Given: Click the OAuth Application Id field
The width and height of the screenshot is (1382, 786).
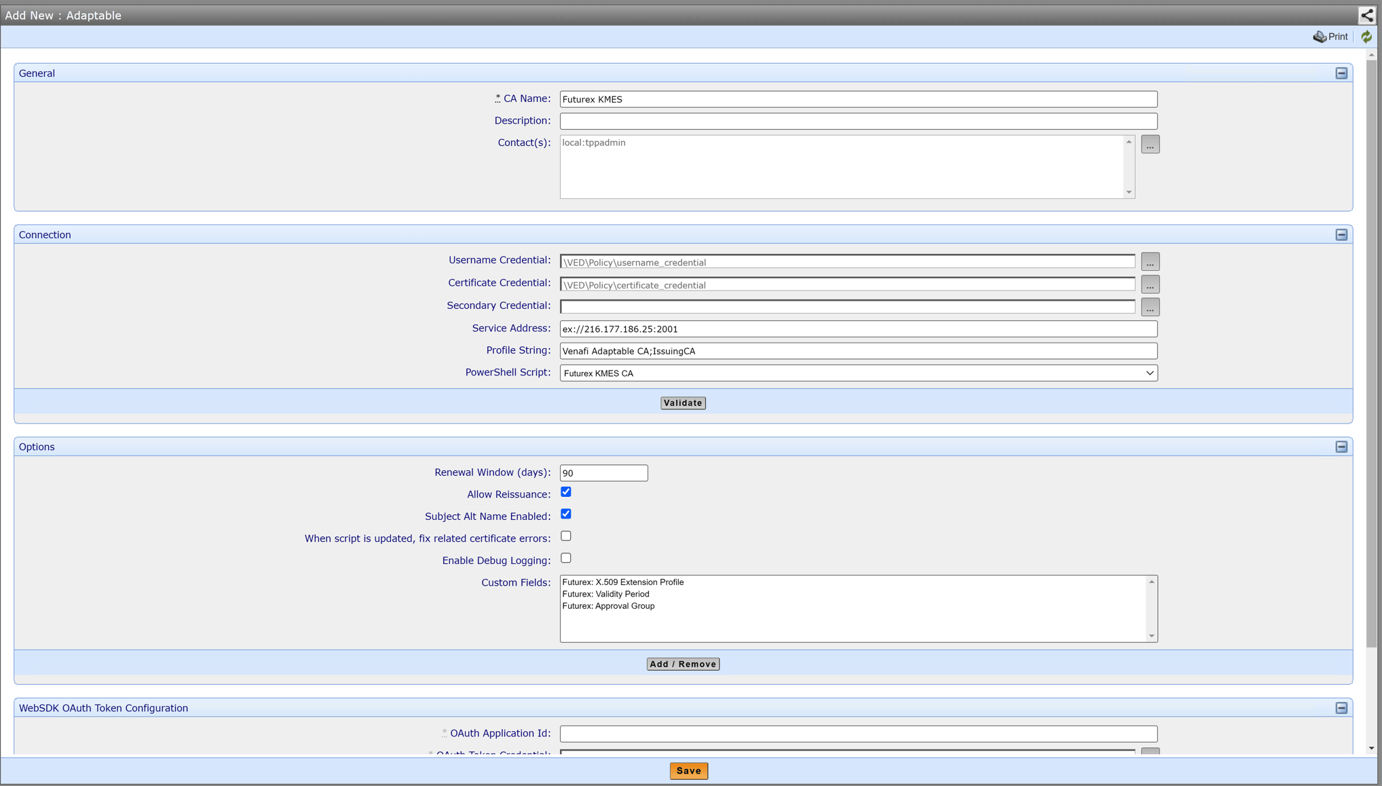Looking at the screenshot, I should 859,734.
